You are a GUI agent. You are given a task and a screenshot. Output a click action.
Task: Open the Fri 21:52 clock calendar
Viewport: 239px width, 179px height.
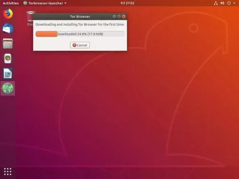pyautogui.click(x=127, y=3)
